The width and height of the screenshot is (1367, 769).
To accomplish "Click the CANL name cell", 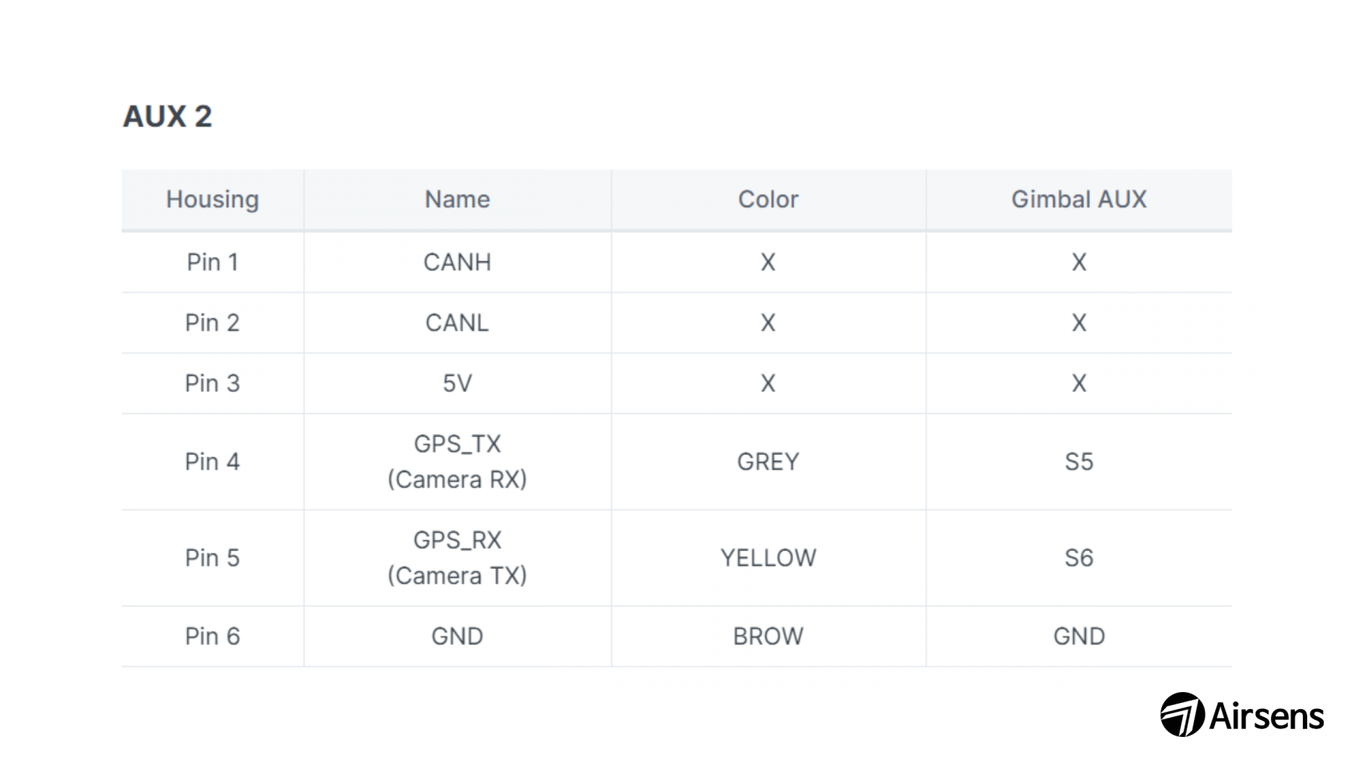I will point(457,323).
